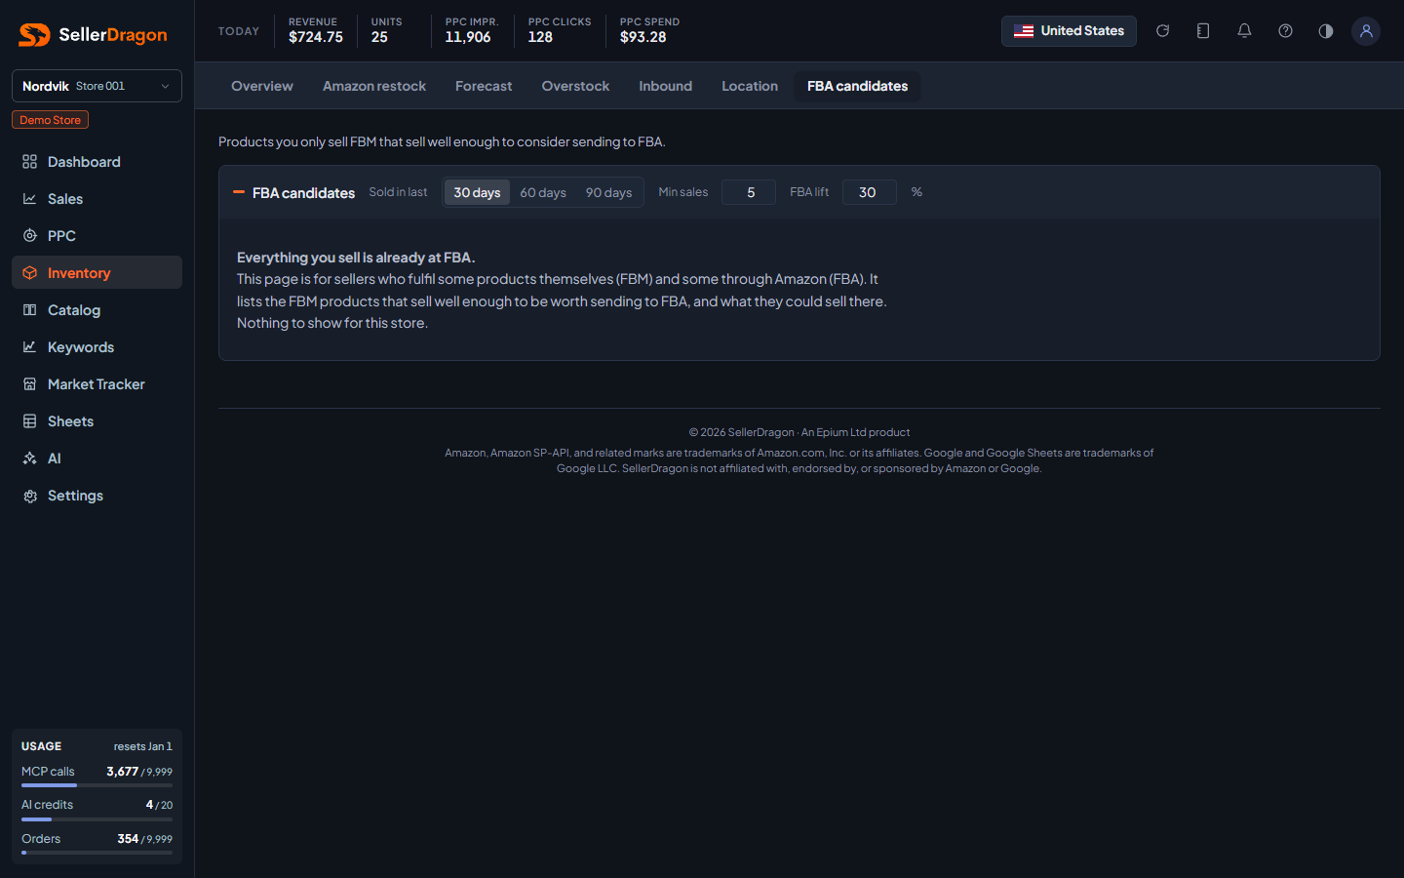Open the Catalog page

tap(97, 310)
